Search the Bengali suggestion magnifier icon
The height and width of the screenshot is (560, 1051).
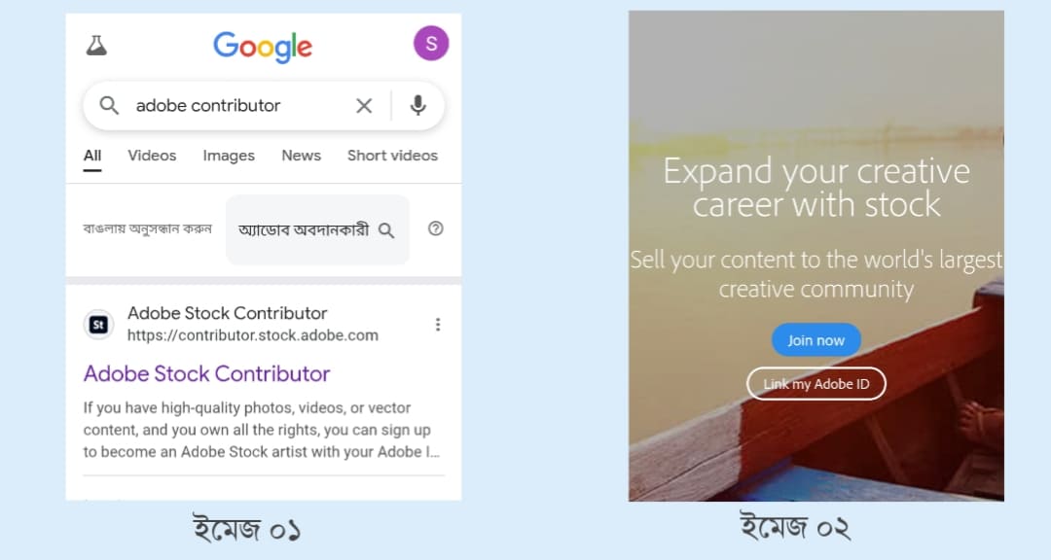(386, 229)
